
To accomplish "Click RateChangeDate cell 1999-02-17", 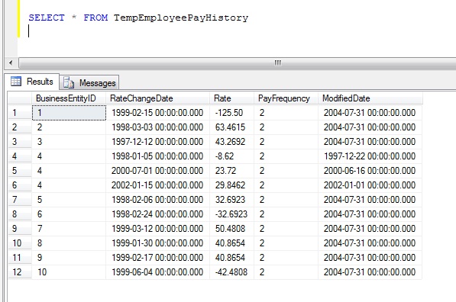I will [x=157, y=258].
